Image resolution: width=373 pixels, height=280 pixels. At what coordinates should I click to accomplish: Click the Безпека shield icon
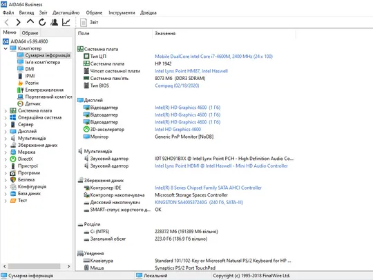[x=13, y=180]
